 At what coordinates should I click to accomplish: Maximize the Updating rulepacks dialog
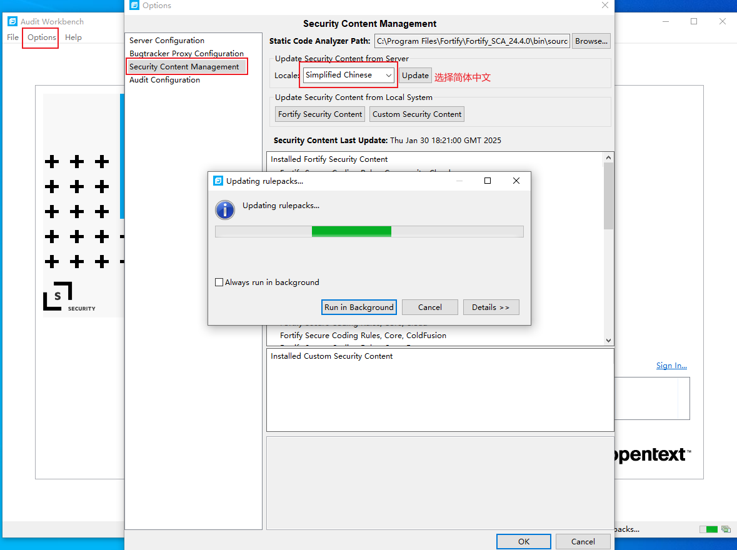tap(488, 181)
